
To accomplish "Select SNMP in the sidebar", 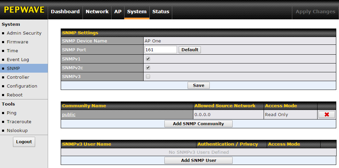I will (24, 69).
